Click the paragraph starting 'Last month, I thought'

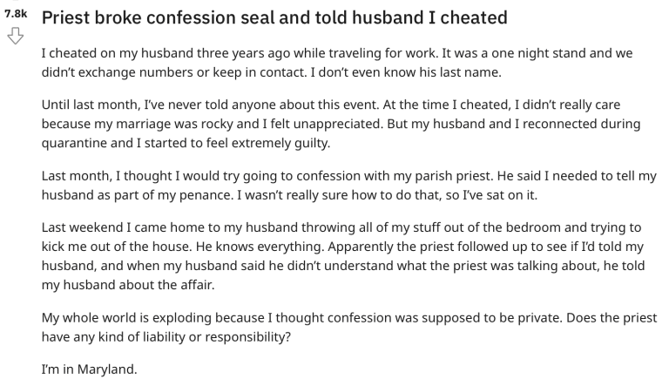[x=348, y=186]
